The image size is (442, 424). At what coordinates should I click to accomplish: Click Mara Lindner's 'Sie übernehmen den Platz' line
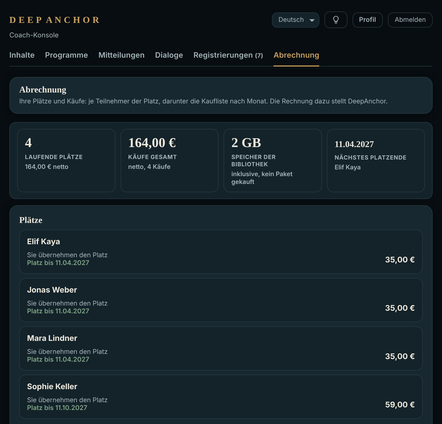[67, 352]
